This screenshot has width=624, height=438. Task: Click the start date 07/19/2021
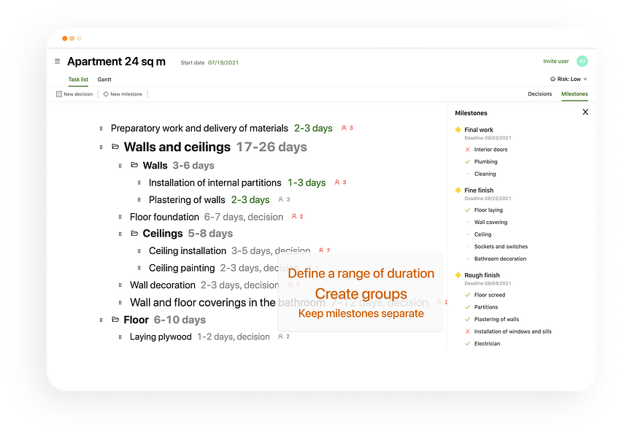click(x=223, y=63)
